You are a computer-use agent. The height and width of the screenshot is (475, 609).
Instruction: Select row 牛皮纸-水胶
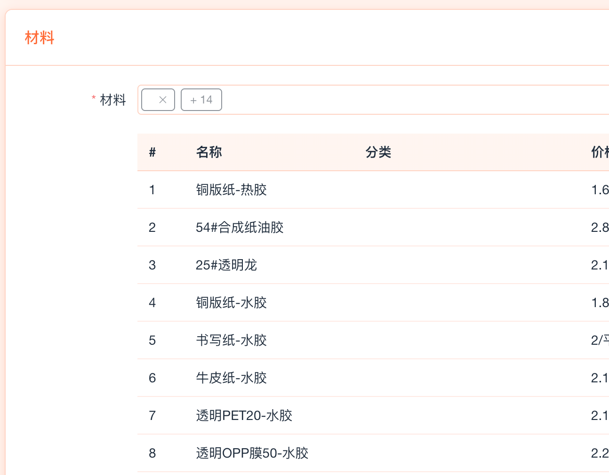(x=232, y=378)
